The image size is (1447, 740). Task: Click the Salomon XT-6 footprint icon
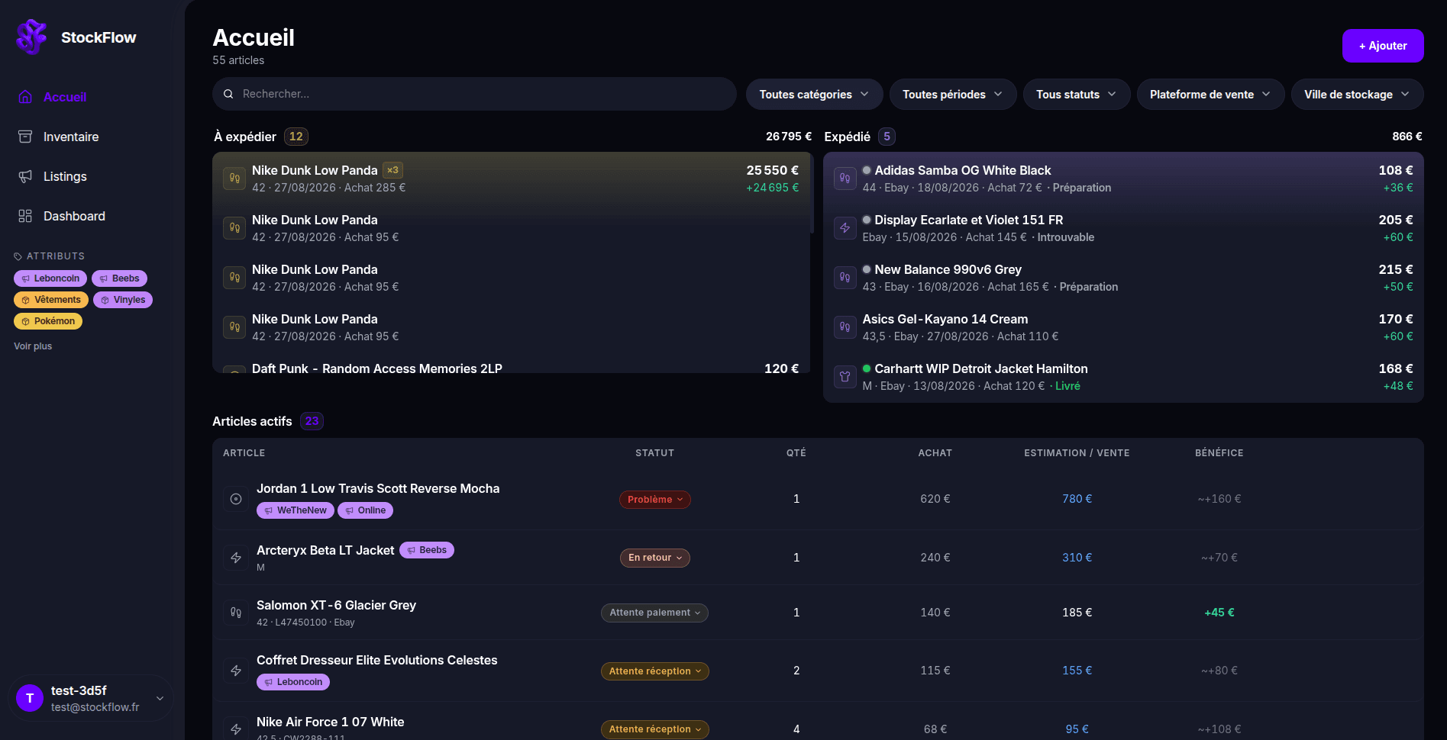pos(236,613)
